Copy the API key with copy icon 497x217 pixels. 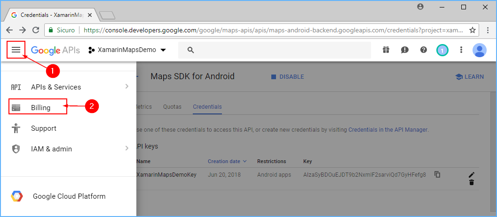[x=437, y=174]
